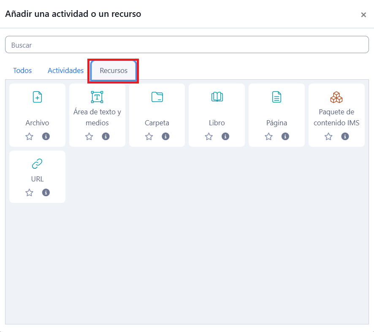Click the Buscar search field
The height and width of the screenshot is (332, 374).
(187, 45)
